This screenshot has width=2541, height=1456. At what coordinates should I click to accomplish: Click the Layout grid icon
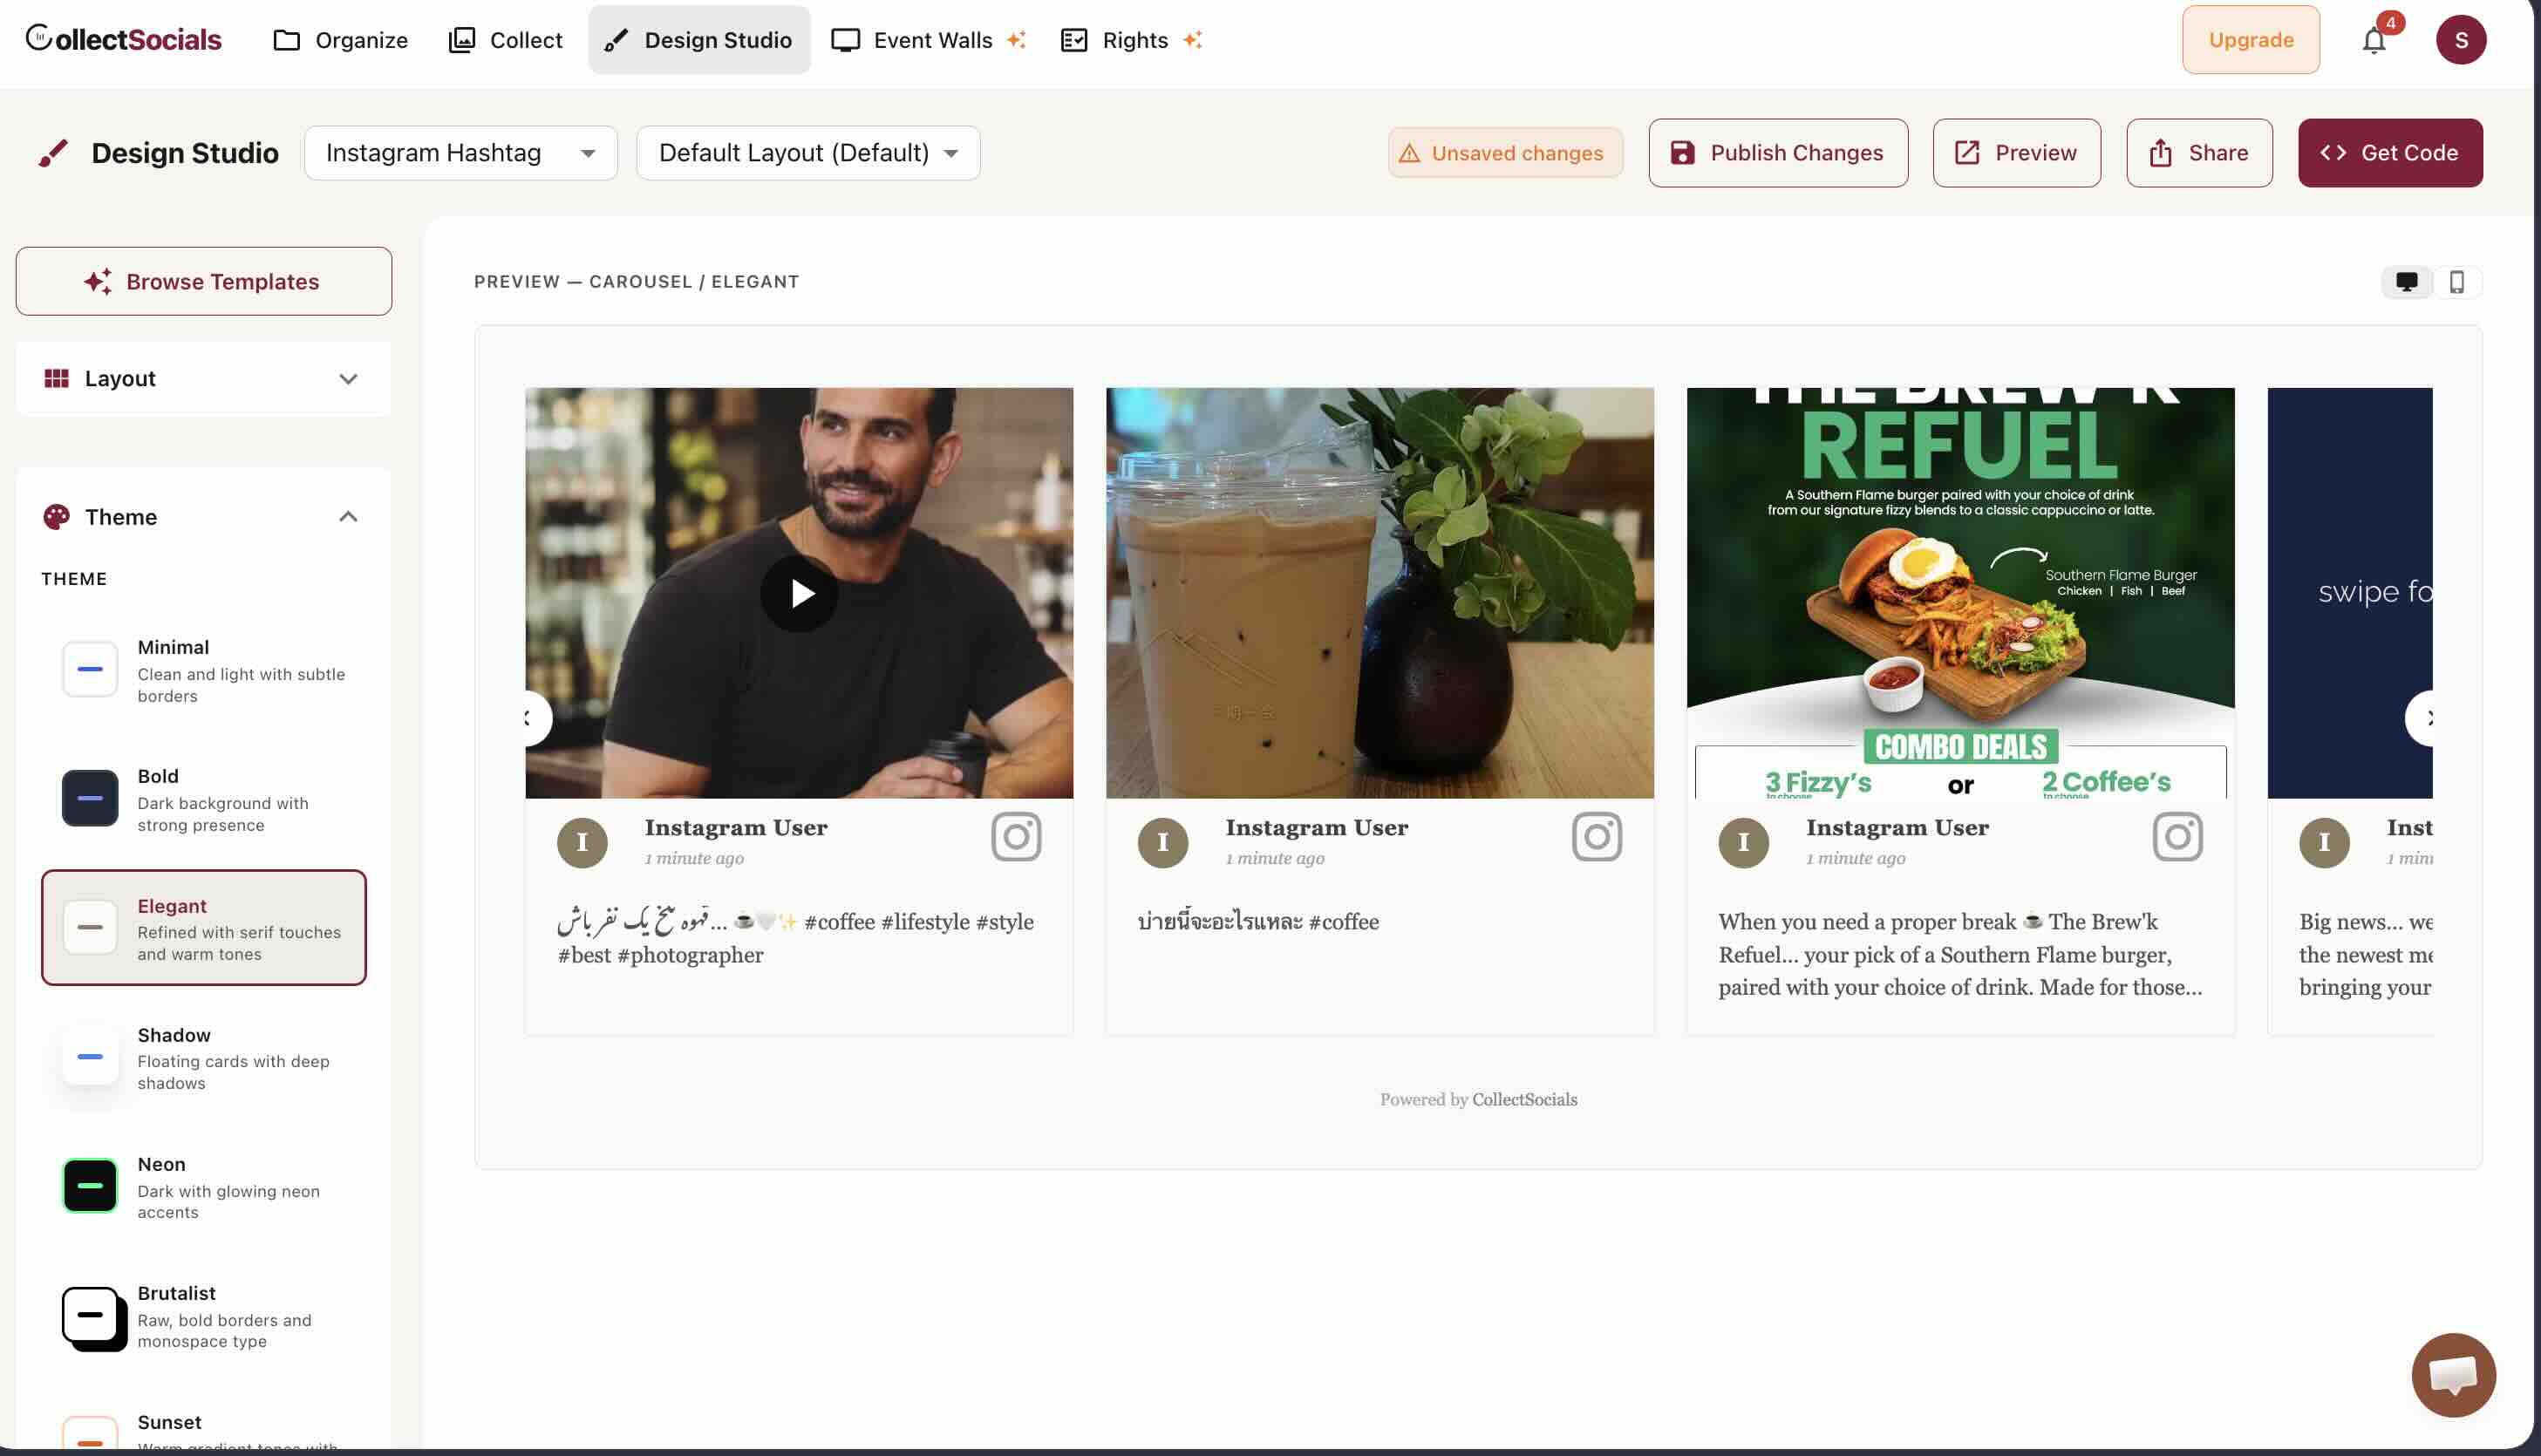(x=56, y=378)
